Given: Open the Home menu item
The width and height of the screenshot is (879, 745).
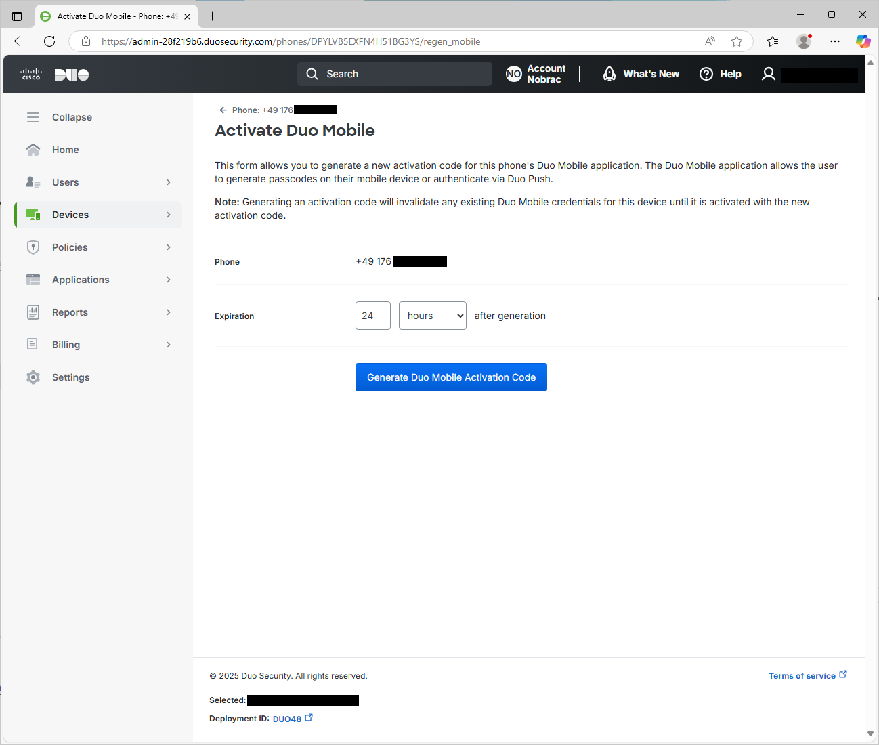Looking at the screenshot, I should click(x=98, y=150).
